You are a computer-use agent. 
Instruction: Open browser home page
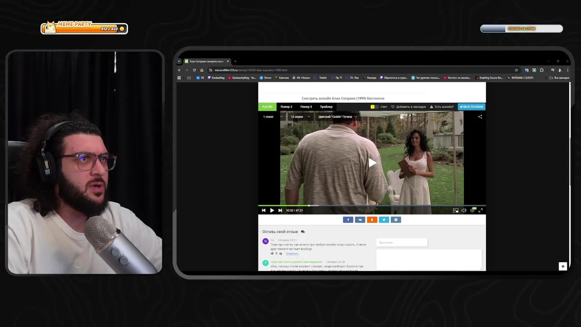[x=202, y=70]
